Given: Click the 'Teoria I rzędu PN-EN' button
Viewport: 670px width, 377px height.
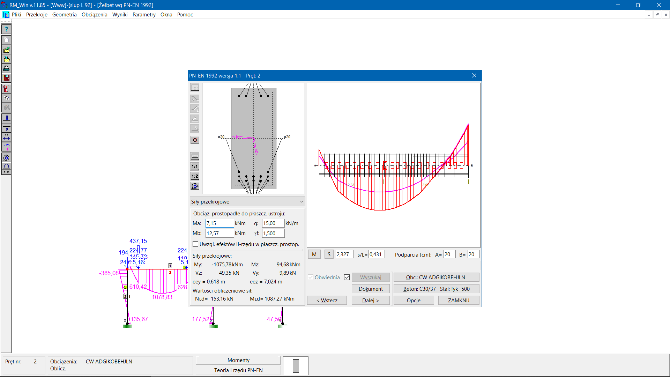Looking at the screenshot, I should (238, 370).
